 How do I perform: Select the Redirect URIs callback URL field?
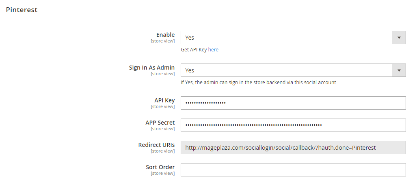(293, 148)
